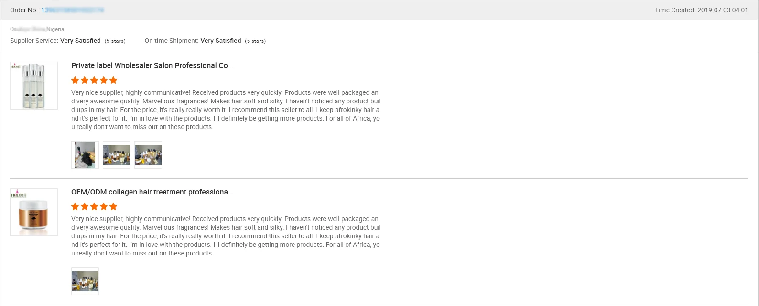The image size is (759, 306).
Task: Enlarge the second review photo in the first review
Action: [x=117, y=155]
